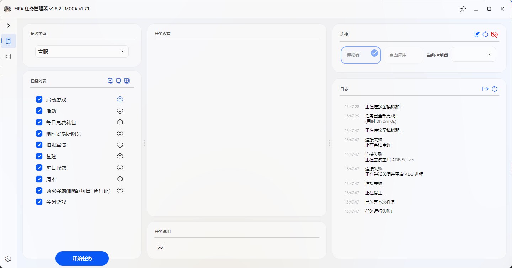
Task: Open the 当前控制器 dropdown
Action: click(x=474, y=54)
